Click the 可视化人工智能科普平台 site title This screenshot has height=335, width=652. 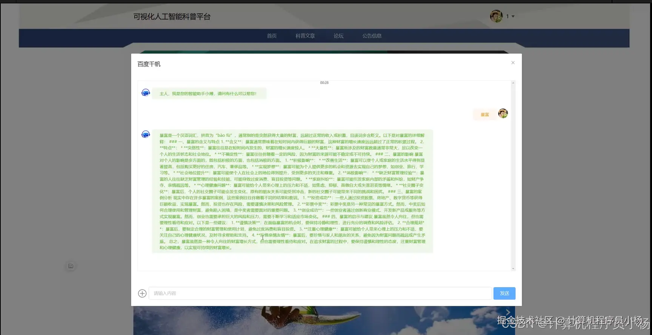click(172, 17)
